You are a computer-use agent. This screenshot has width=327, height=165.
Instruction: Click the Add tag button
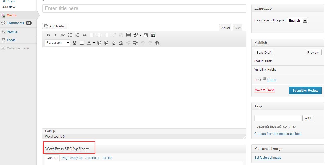coord(308,118)
